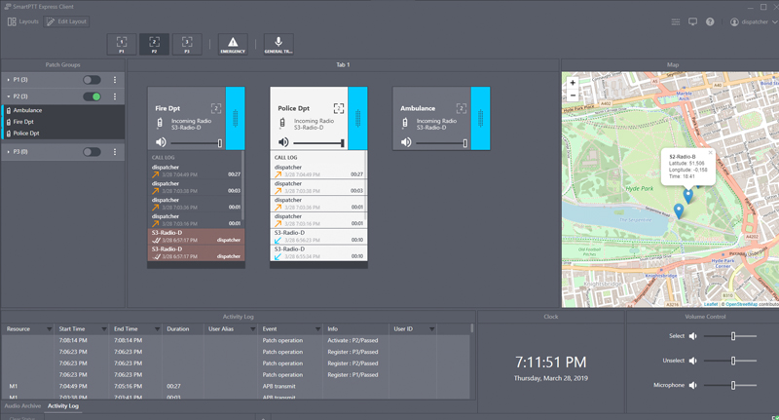This screenshot has width=779, height=420.
Task: Disable the P2 patch group switch
Action: pyautogui.click(x=92, y=96)
